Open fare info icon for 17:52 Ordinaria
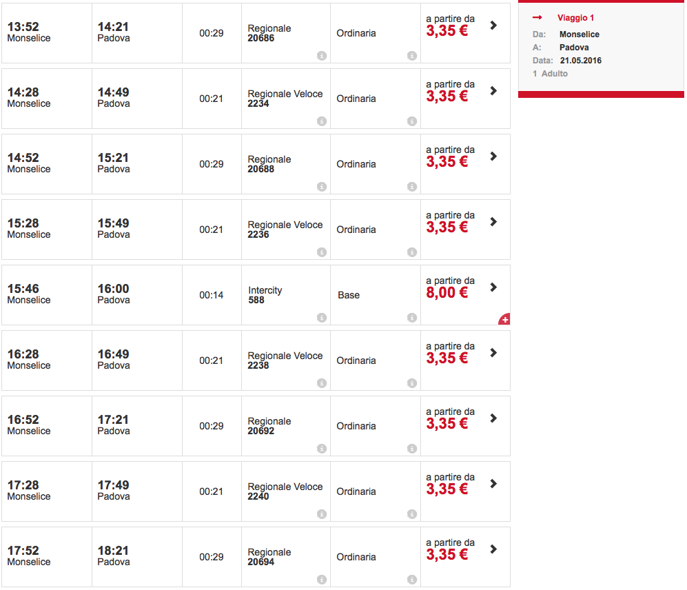The image size is (687, 590). point(412,580)
